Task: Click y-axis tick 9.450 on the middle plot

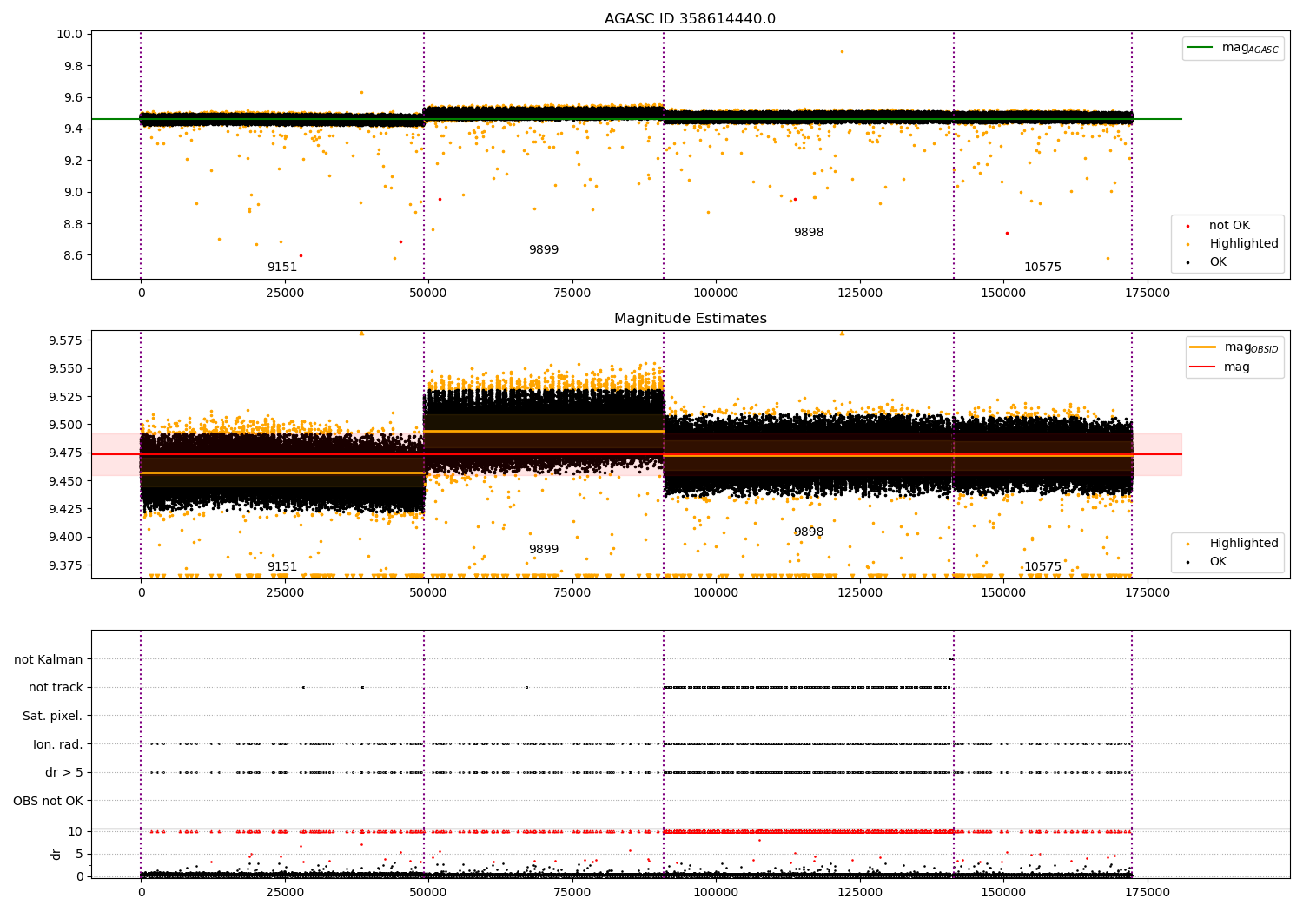Action: [66, 481]
